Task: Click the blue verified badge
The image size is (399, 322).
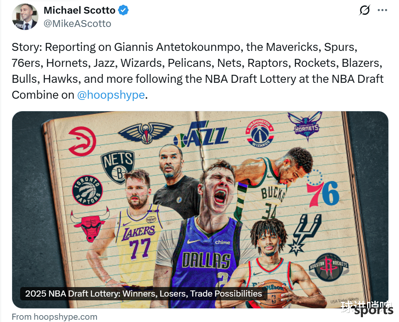Action: 123,10
